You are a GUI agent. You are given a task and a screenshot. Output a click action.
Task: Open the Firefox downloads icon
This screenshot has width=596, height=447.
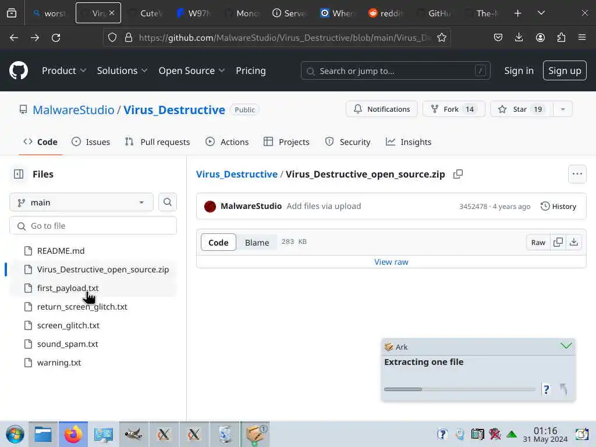pos(519,37)
